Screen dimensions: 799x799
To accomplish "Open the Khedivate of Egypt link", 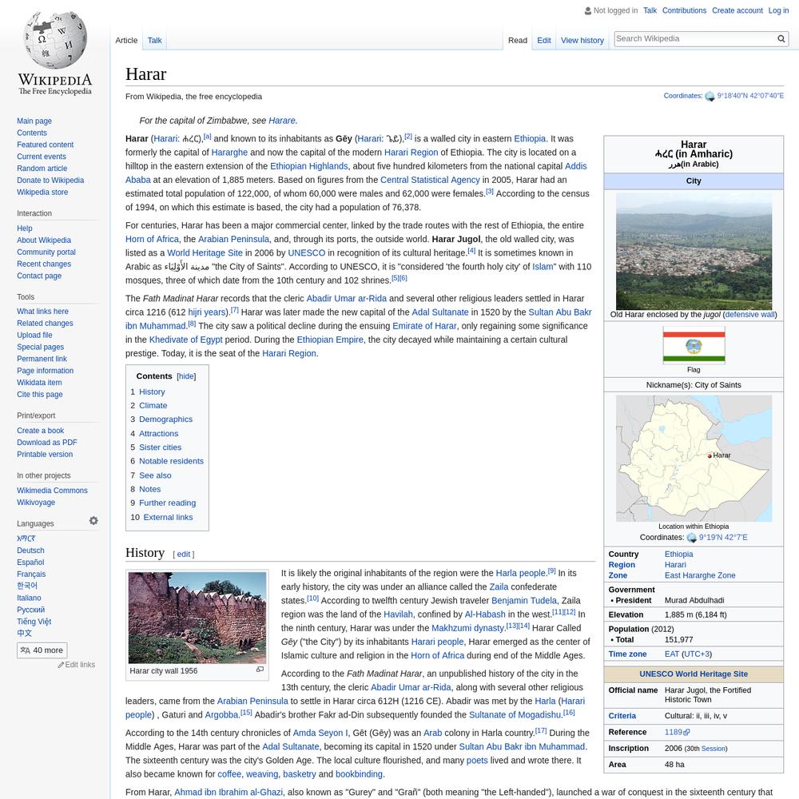I will click(x=185, y=340).
